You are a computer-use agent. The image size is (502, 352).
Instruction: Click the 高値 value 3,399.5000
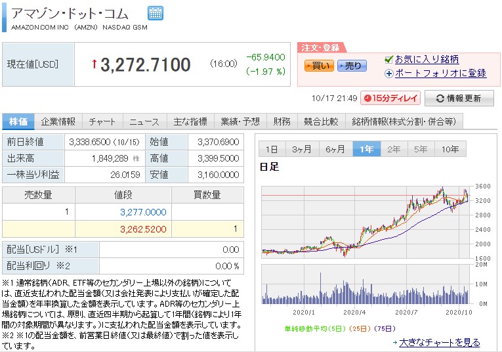pyautogui.click(x=219, y=158)
